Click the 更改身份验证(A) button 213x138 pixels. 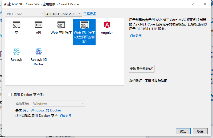pos(142,68)
